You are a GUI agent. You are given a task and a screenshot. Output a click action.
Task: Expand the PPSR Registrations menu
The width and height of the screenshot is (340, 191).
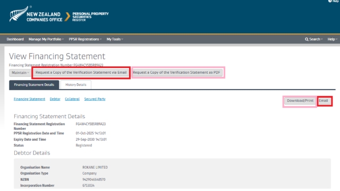[85, 39]
